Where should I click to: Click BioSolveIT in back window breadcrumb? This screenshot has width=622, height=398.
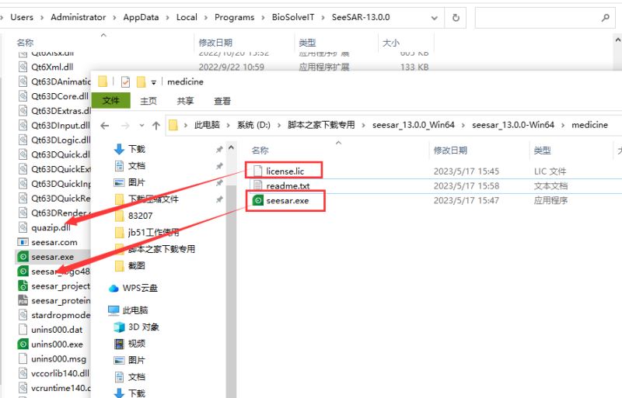click(x=293, y=17)
